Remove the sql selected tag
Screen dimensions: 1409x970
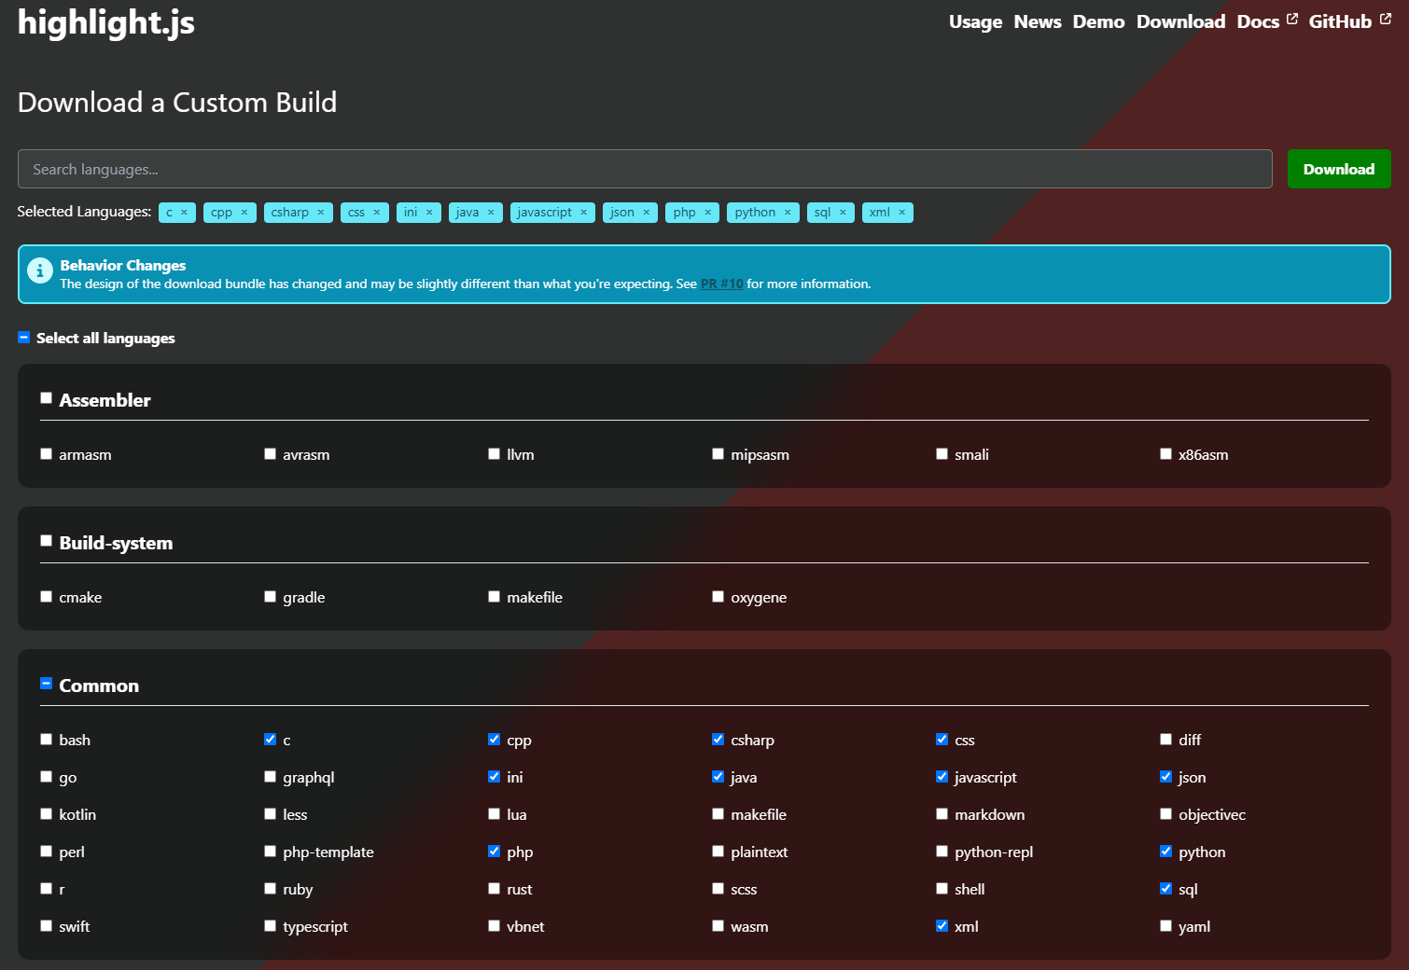click(843, 213)
